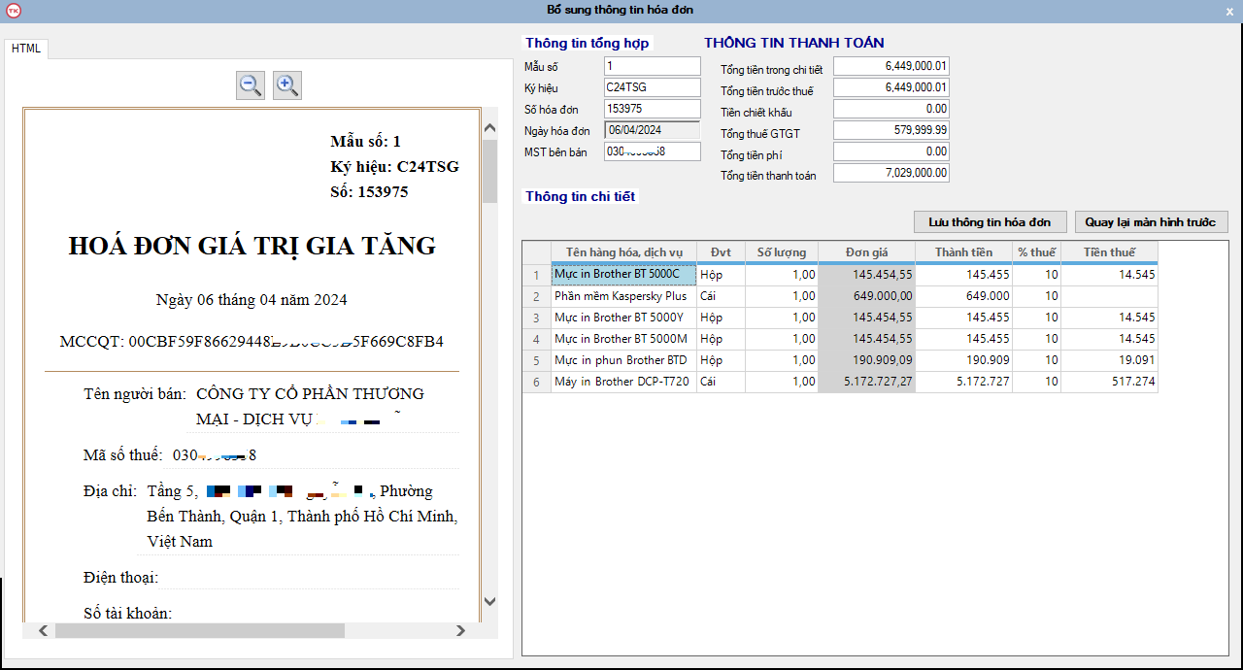The image size is (1243, 670).
Task: Click the Tổng thuế GTGT value field
Action: [x=890, y=130]
